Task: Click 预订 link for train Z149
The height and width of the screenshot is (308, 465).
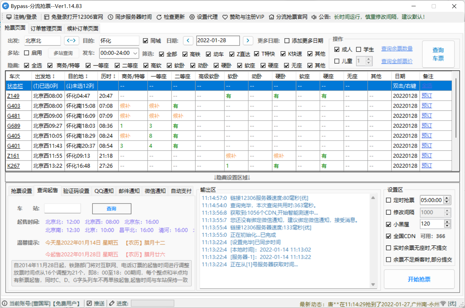Action: [x=427, y=96]
